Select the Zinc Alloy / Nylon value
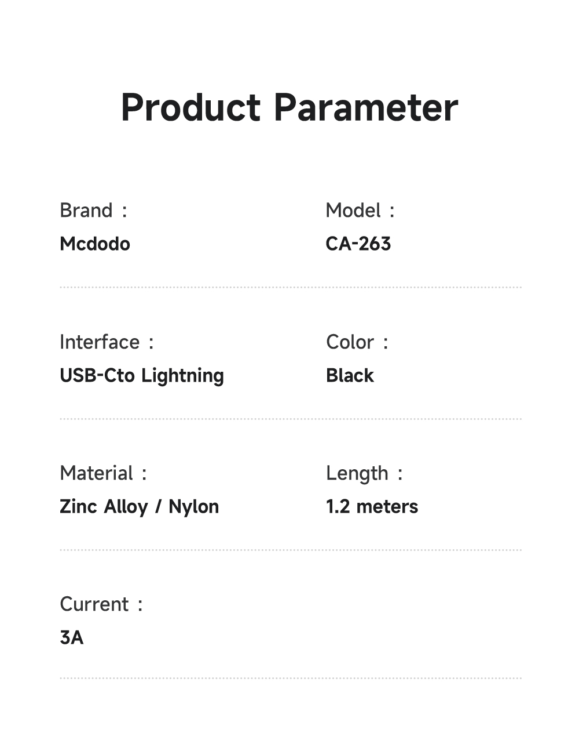Screen dimensions: 579x736 [140, 507]
